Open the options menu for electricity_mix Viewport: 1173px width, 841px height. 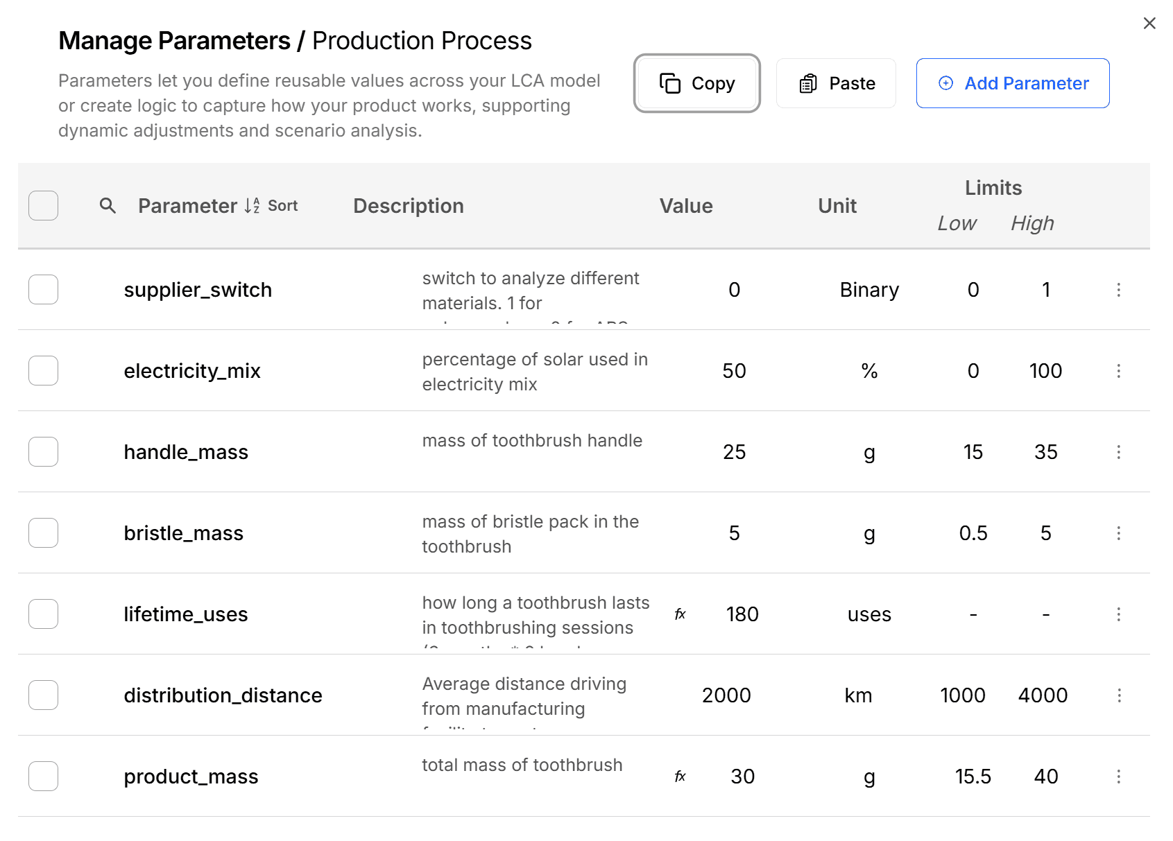pyautogui.click(x=1119, y=371)
